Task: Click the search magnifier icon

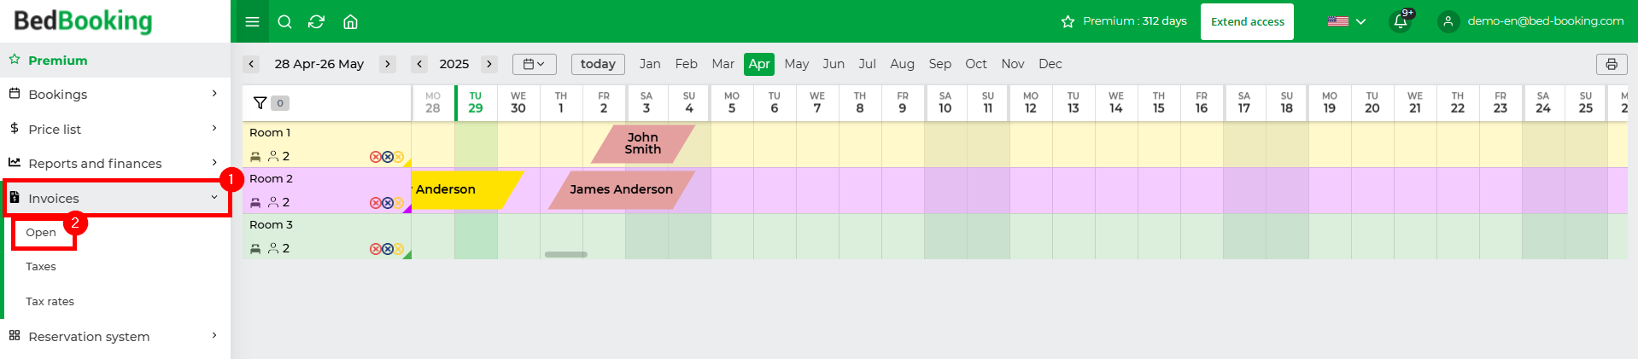Action: coord(285,21)
